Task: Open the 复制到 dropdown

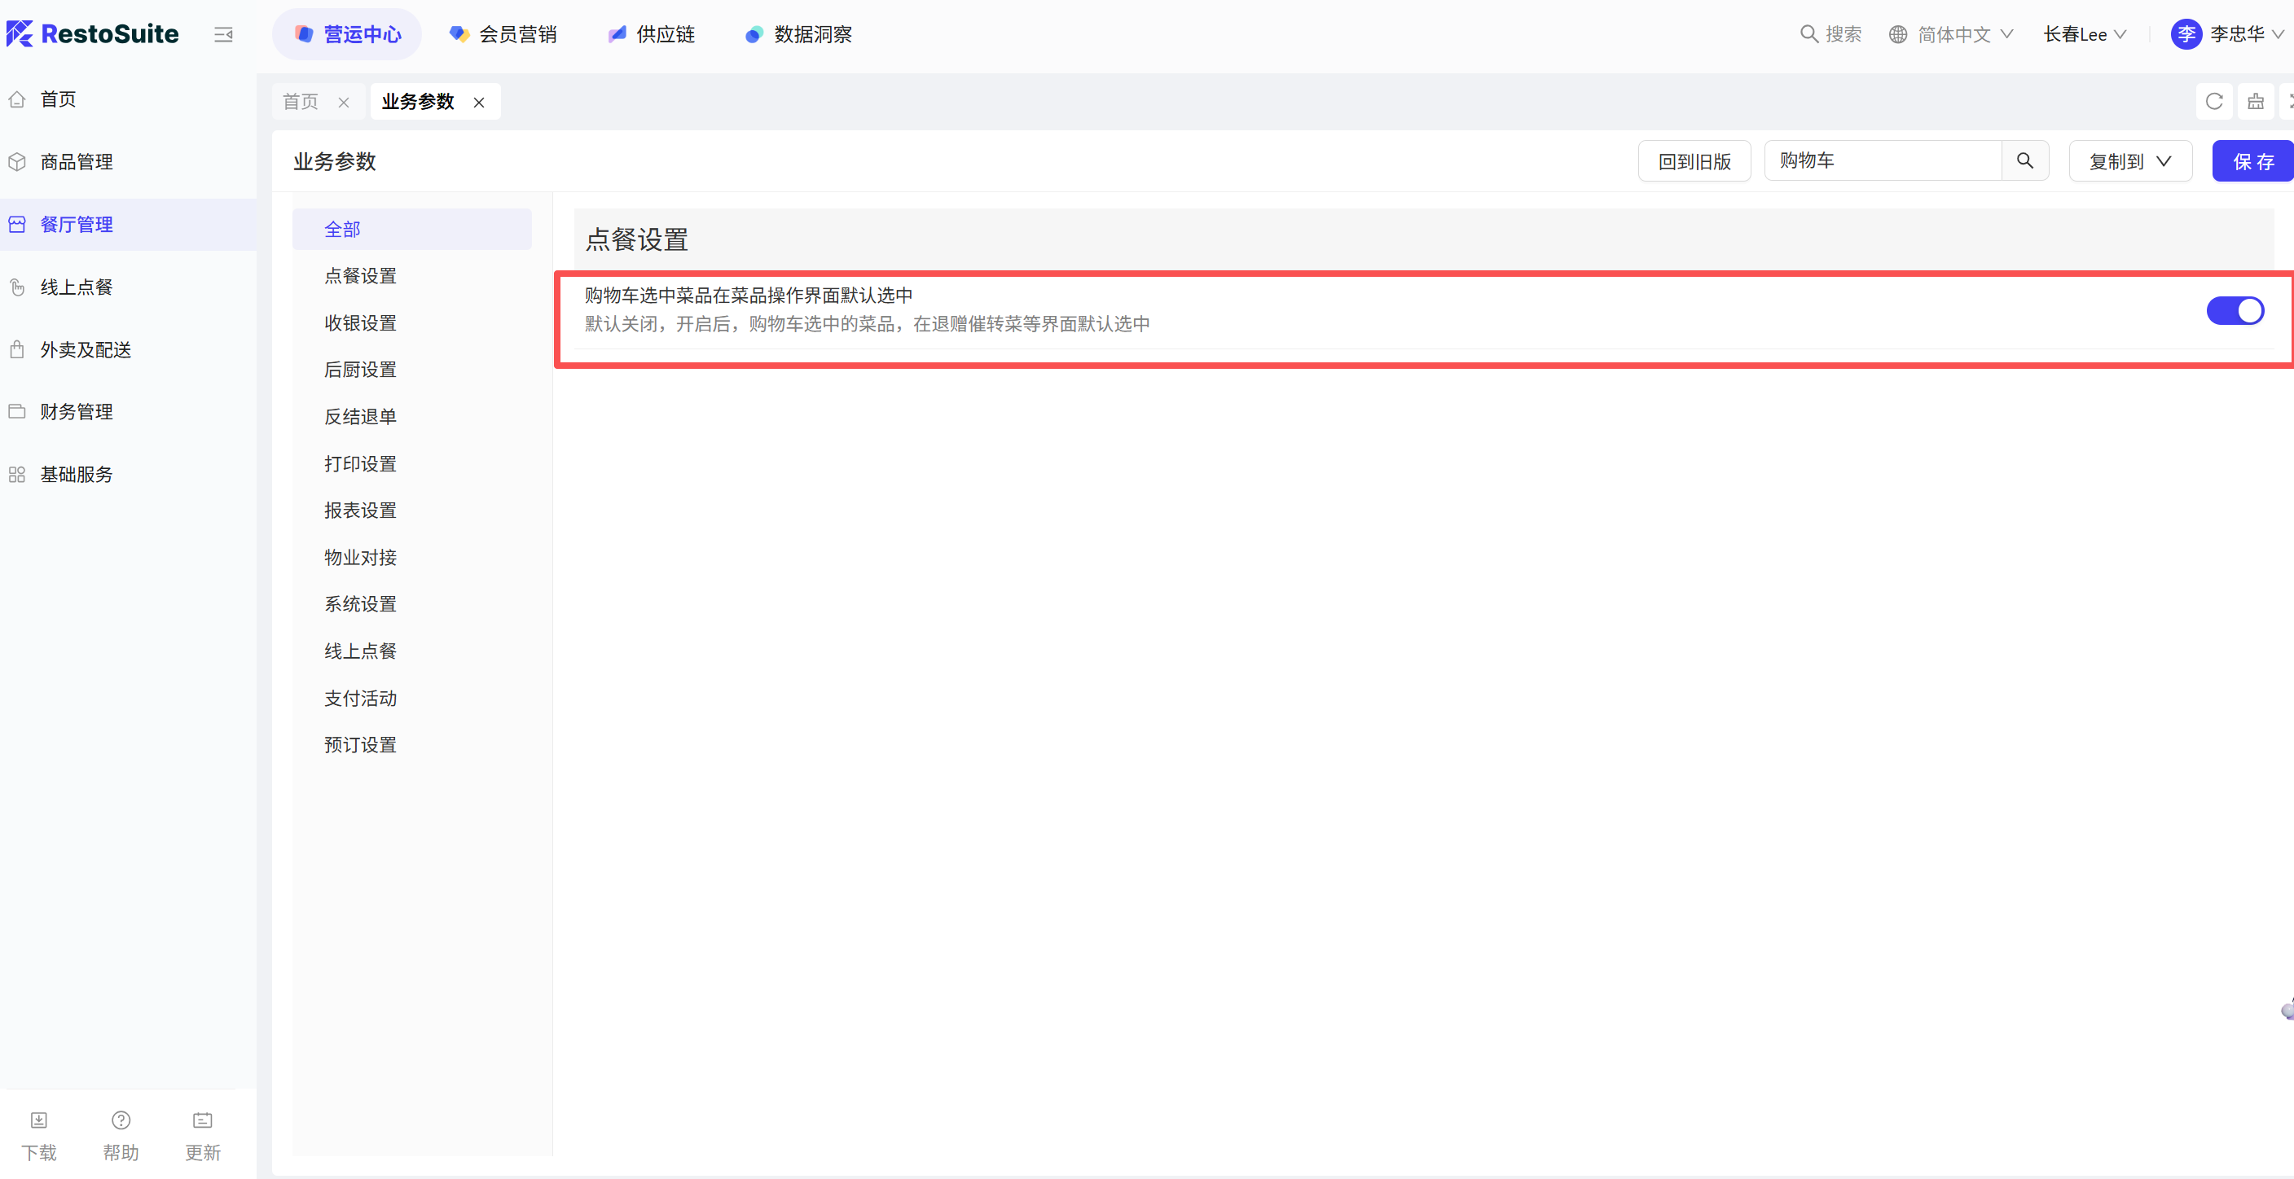Action: pyautogui.click(x=2129, y=161)
